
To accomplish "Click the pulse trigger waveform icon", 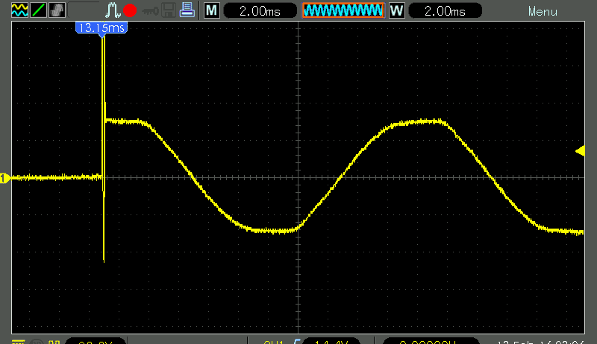I will click(x=113, y=10).
